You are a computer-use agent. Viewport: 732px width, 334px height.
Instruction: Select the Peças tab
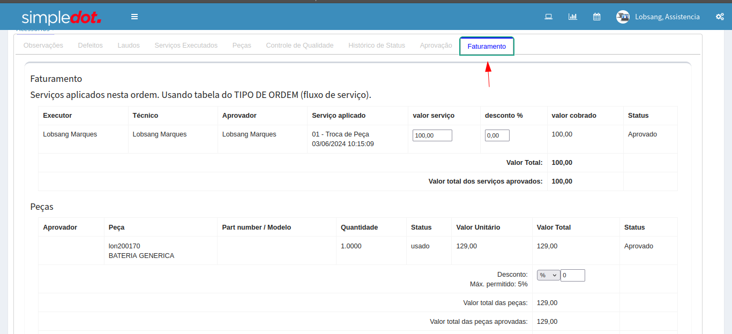[x=242, y=45]
